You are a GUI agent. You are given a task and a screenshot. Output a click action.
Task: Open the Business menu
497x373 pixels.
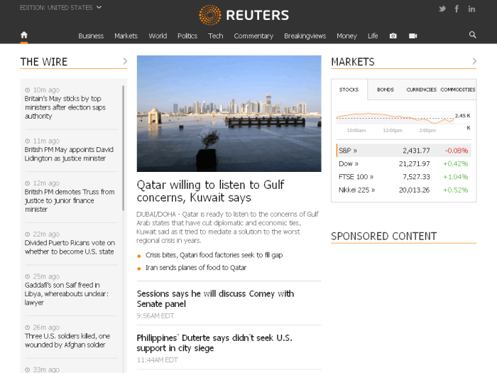click(x=91, y=36)
